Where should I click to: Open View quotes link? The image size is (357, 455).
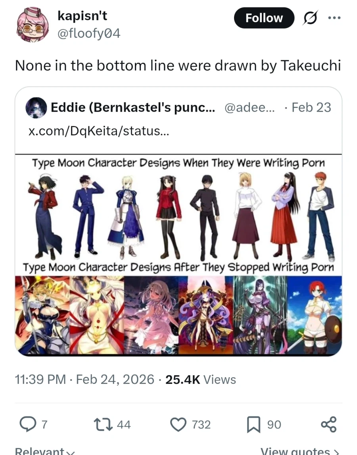[x=300, y=451]
